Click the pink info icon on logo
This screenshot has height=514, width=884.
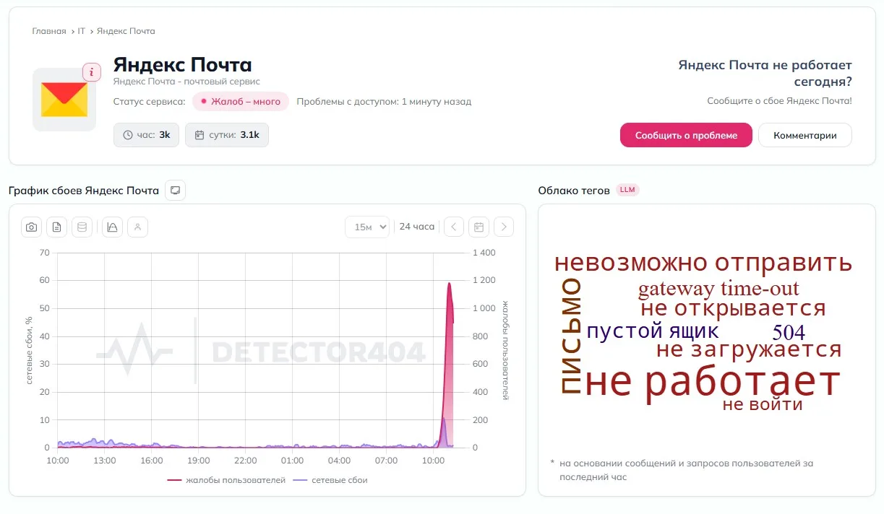[x=92, y=72]
